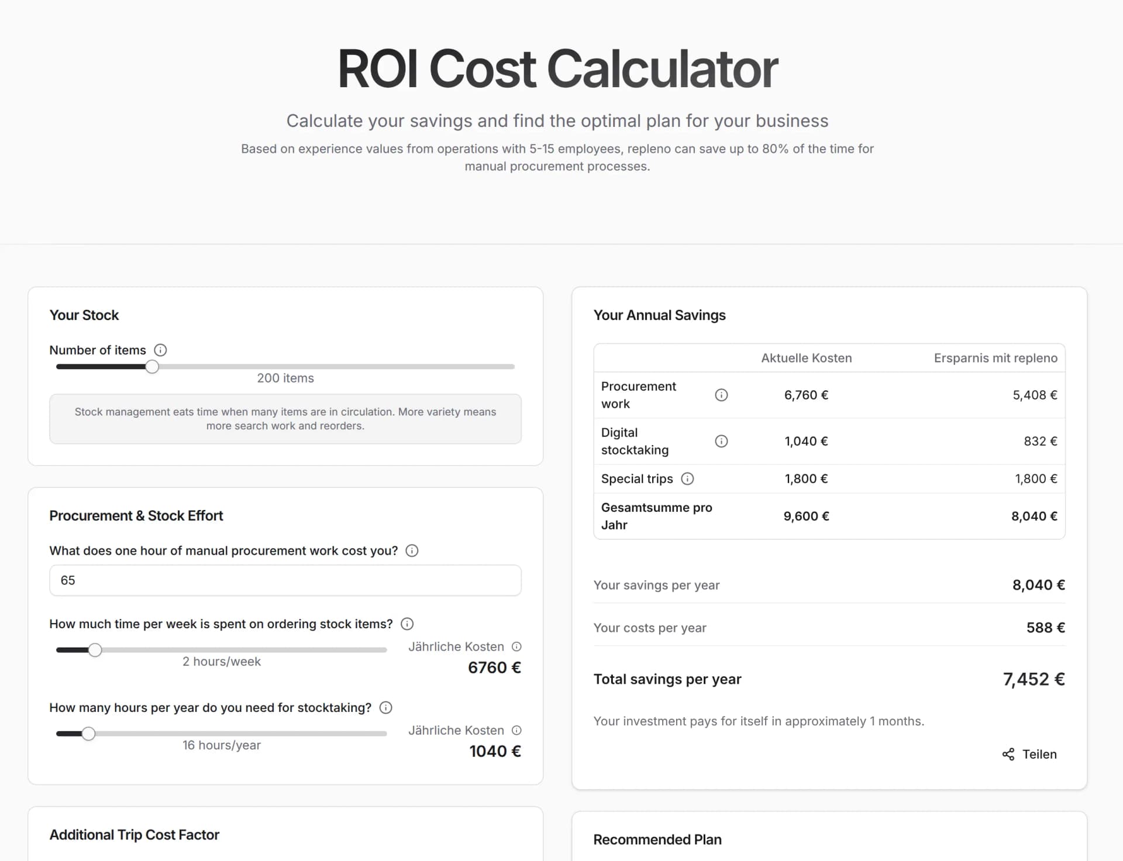Click the Jährliche Kosten info near 1040 €

pos(516,731)
